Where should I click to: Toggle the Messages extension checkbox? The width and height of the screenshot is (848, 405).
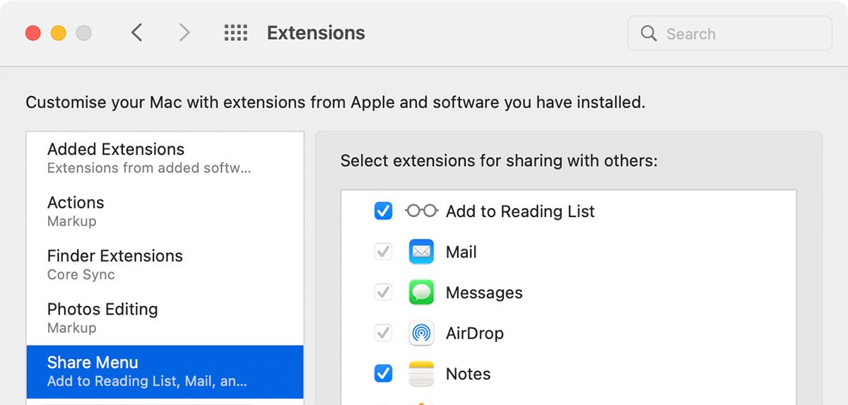click(383, 293)
